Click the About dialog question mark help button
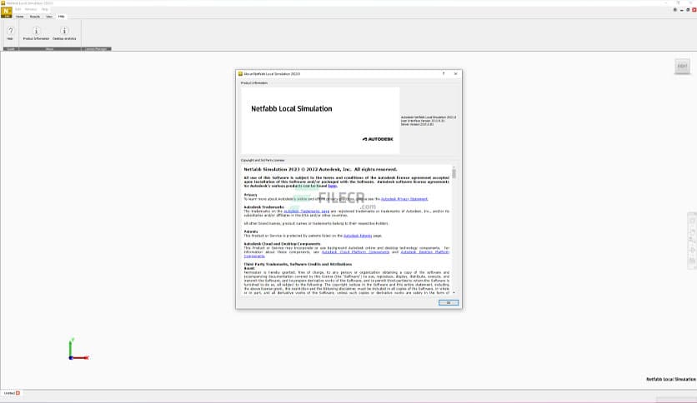This screenshot has width=697, height=403. pos(444,73)
